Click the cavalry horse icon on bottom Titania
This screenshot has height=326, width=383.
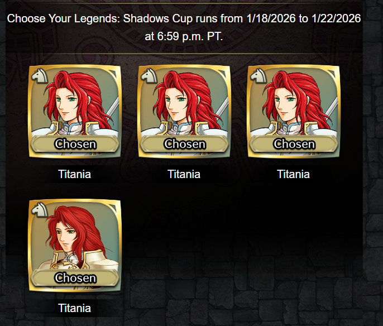(40, 210)
